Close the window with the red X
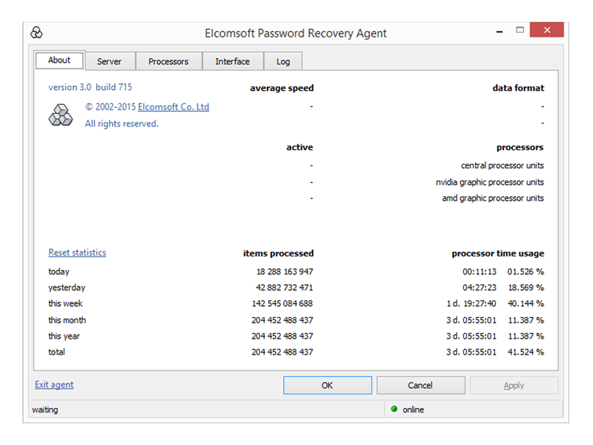Viewport: 593px width, 445px height. point(546,30)
